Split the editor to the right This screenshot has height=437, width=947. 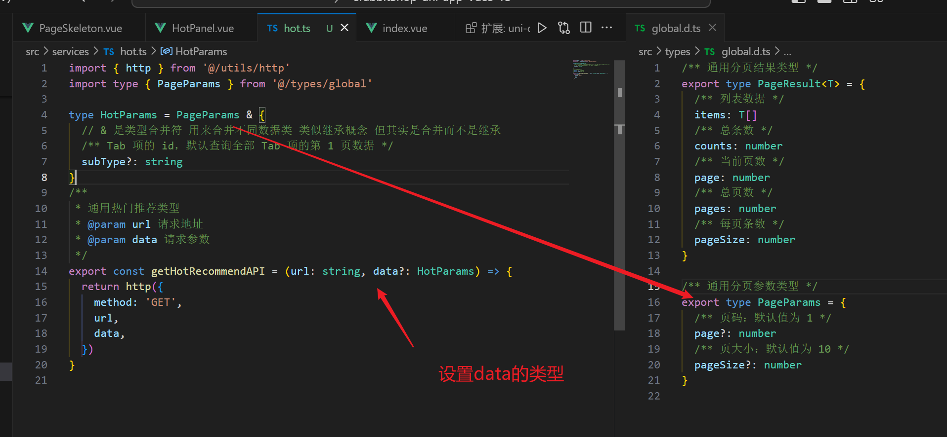coord(586,28)
